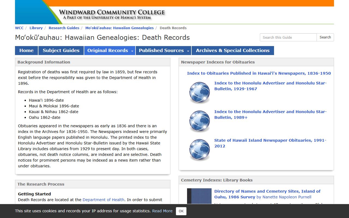Open Index to Obituaries 1836-1950 link

[259, 73]
